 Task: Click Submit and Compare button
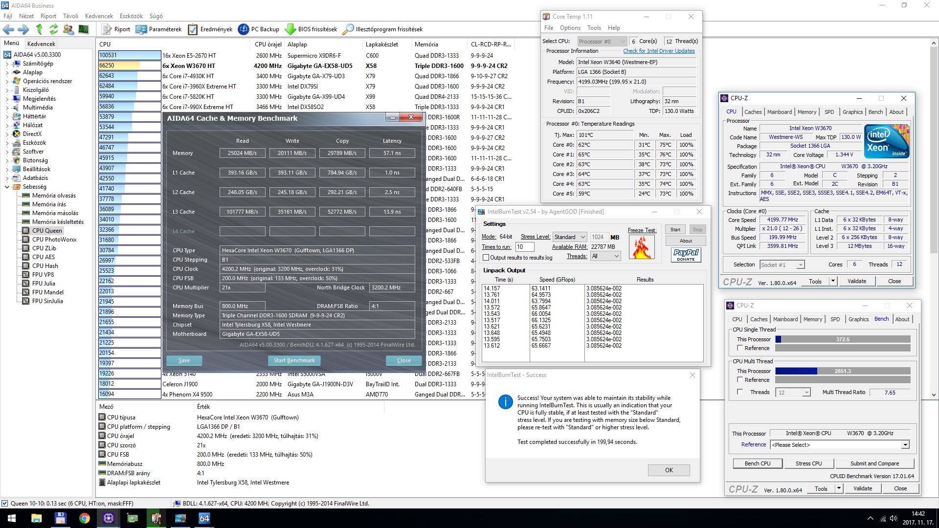click(874, 463)
